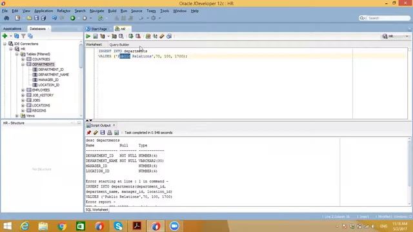The width and height of the screenshot is (413, 232).
Task: Expand the JOB_HISTORY table node
Action: 23,95
